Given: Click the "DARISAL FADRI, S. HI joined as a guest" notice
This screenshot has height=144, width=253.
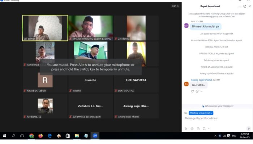Looking at the screenshot, I should (x=217, y=54).
